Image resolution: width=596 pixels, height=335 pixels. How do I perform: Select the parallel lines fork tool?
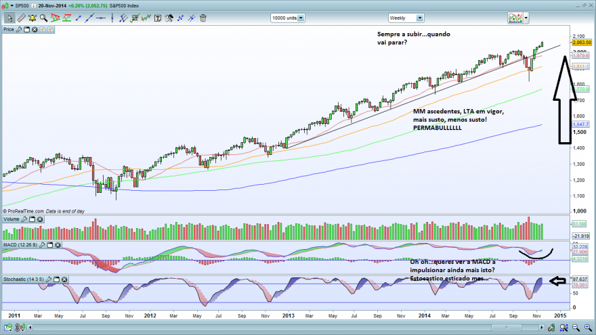123,18
